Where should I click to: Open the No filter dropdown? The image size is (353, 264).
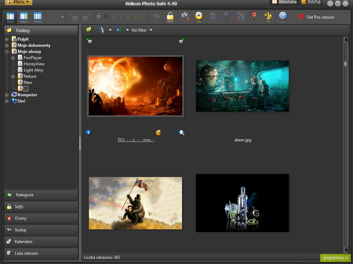tap(142, 30)
